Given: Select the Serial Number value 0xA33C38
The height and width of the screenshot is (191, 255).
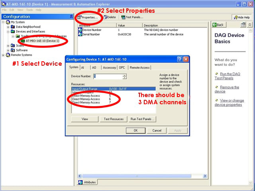Looking at the screenshot, I should tap(125, 34).
